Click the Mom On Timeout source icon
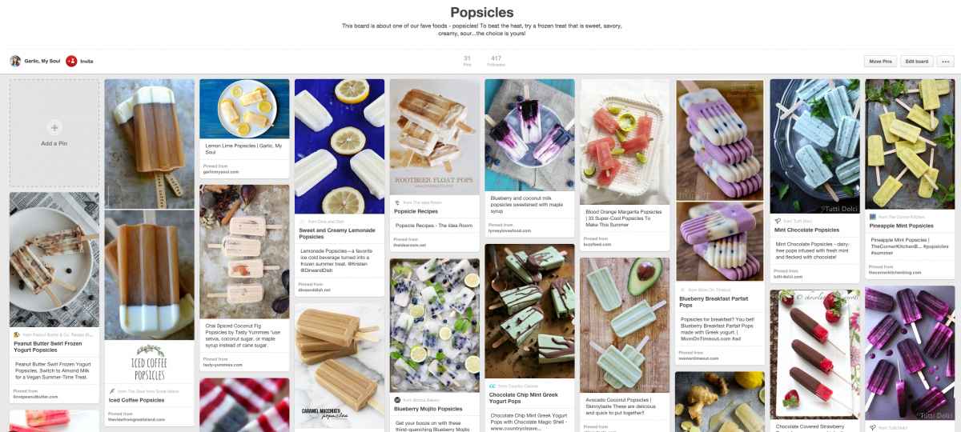Screen dimensions: 961x432 point(683,290)
